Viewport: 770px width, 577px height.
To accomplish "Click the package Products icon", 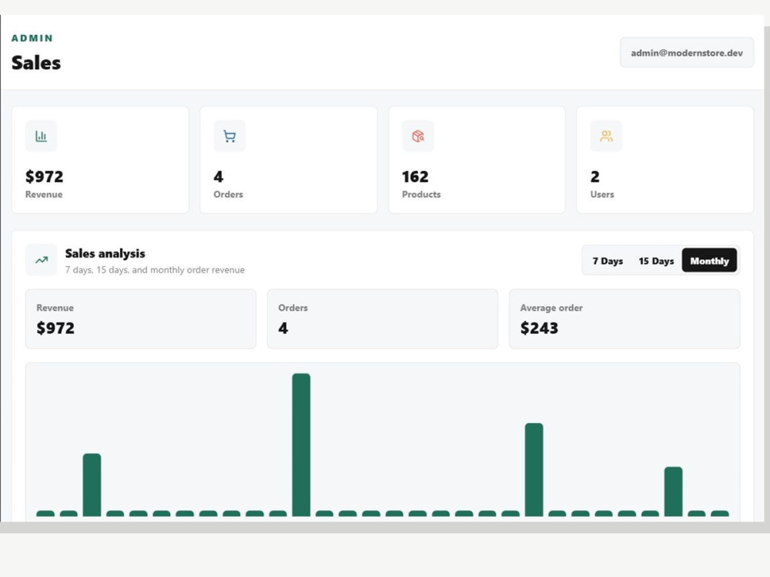I will coord(418,136).
